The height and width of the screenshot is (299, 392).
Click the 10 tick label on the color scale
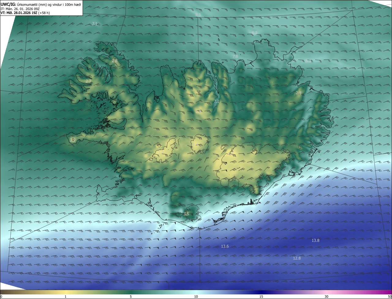(196, 297)
